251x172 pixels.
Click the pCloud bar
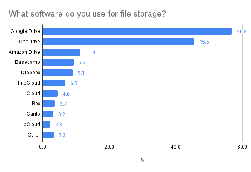46,124
